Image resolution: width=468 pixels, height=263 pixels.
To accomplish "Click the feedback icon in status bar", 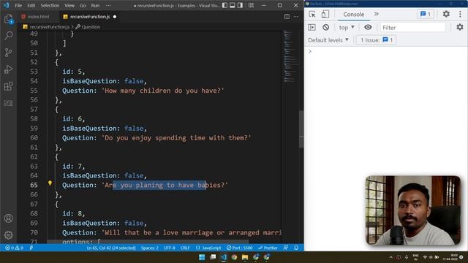I will (x=286, y=248).
